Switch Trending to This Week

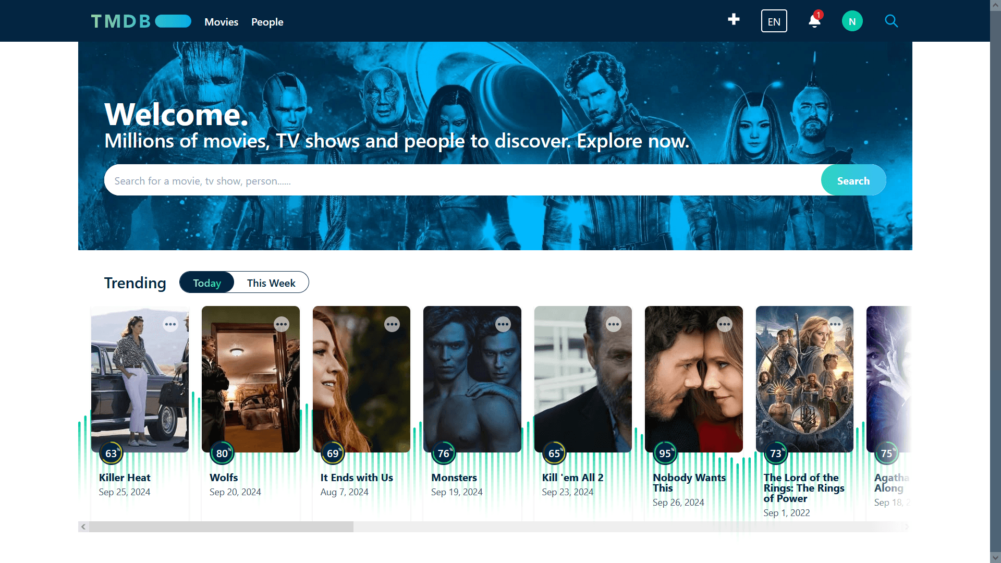coord(271,283)
